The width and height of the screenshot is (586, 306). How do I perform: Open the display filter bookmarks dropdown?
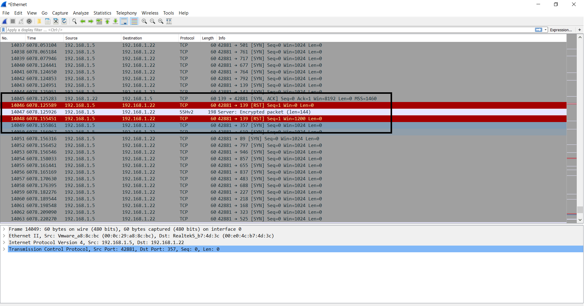tap(3, 30)
